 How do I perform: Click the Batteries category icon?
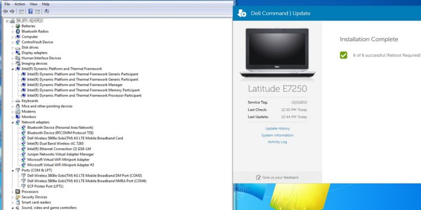click(18, 26)
